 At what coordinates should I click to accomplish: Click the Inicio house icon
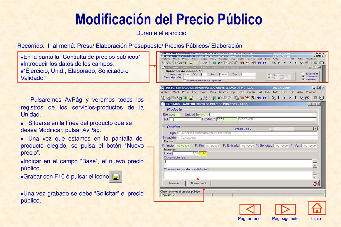click(x=317, y=208)
